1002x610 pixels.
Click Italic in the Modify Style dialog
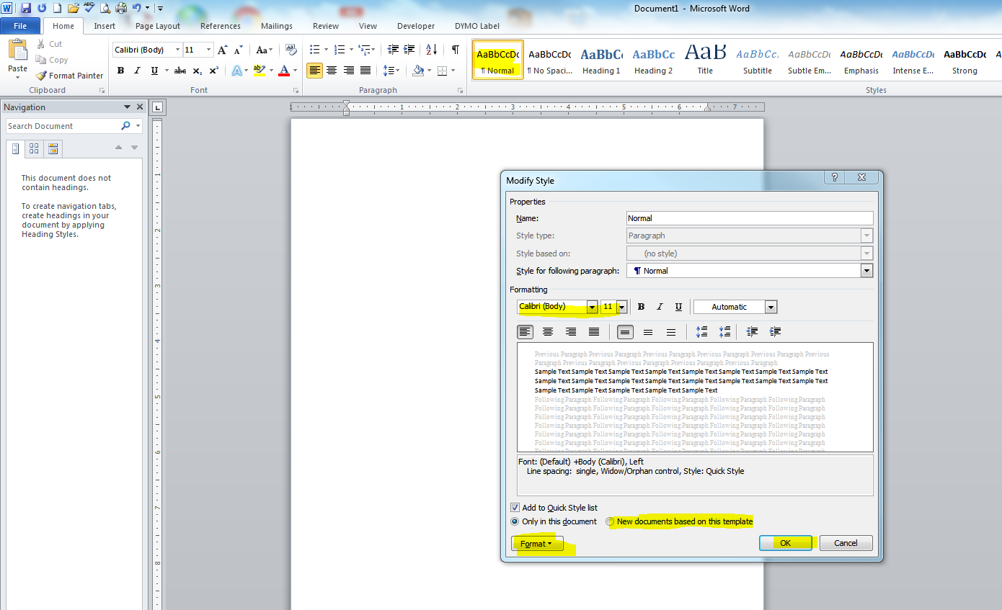(660, 307)
